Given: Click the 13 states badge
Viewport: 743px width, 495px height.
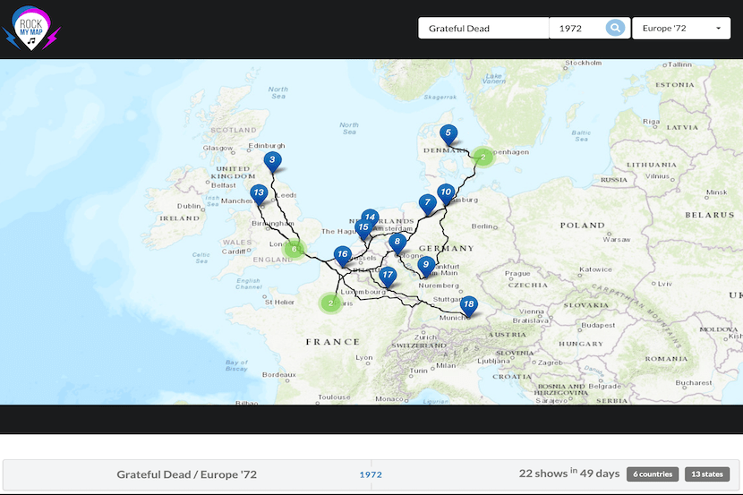Looking at the screenshot, I should 707,474.
